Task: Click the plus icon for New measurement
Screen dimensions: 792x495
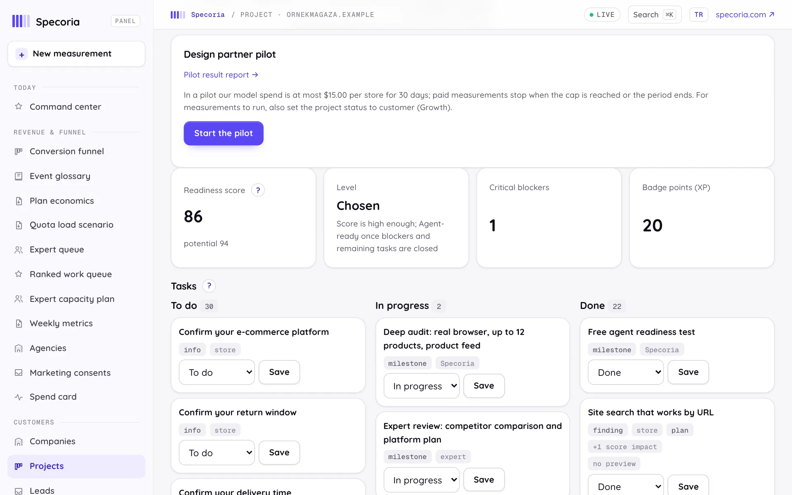Action: pos(21,54)
